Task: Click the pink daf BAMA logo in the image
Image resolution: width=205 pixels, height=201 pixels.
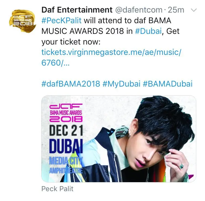Action: 66,113
